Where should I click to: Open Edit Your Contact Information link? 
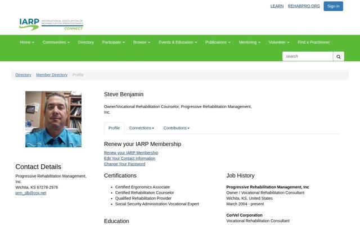point(129,159)
